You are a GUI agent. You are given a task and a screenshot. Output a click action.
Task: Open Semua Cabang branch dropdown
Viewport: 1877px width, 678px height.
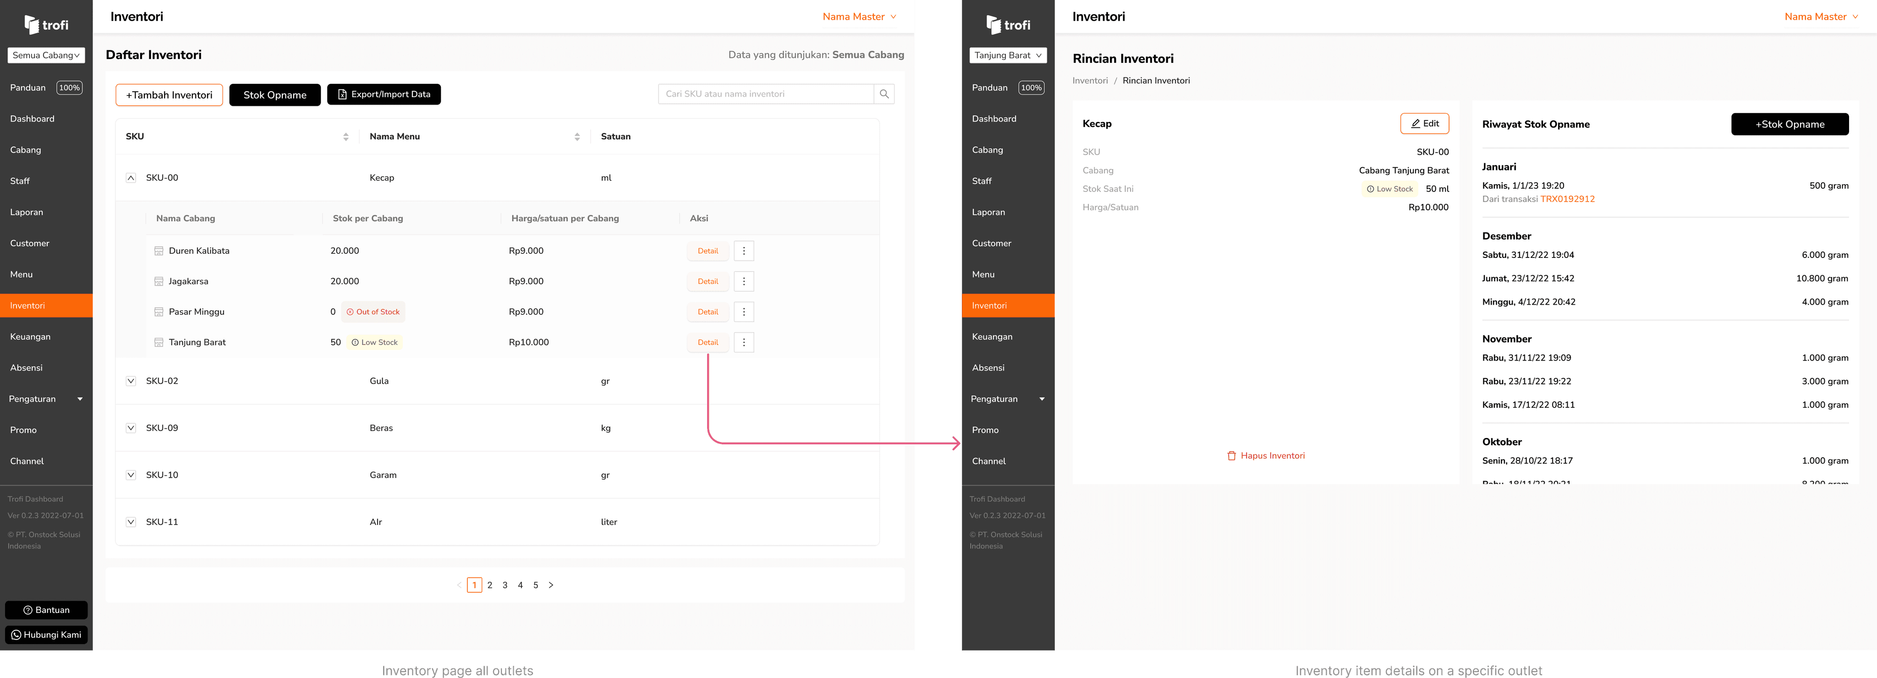click(46, 55)
